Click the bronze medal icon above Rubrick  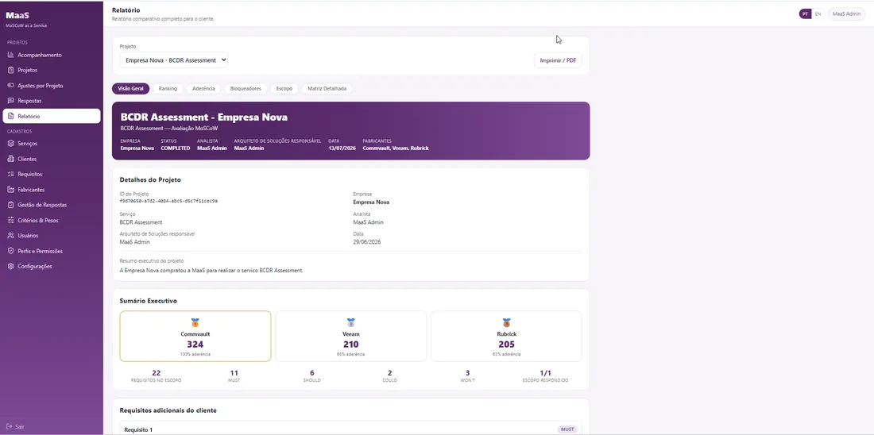tap(506, 322)
